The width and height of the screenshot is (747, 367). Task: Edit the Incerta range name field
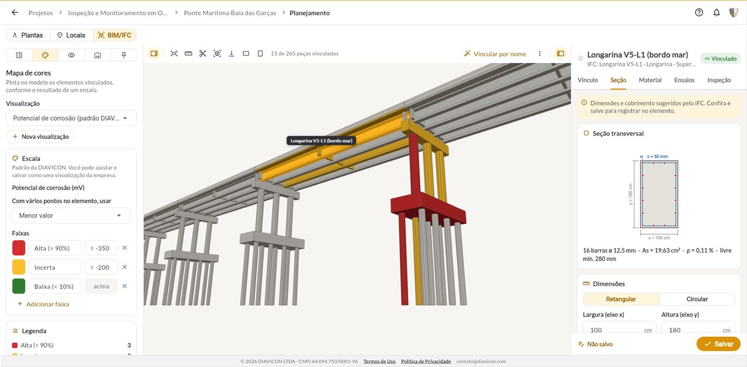tap(55, 267)
